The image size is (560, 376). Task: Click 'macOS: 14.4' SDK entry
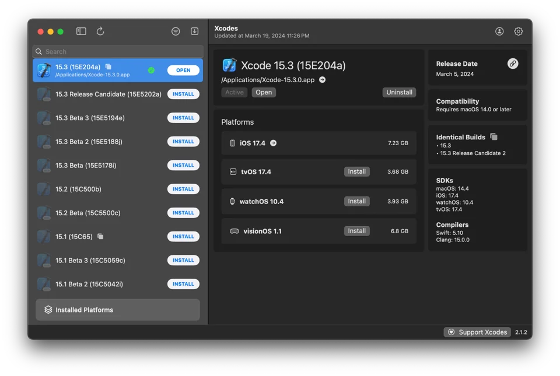tap(452, 188)
